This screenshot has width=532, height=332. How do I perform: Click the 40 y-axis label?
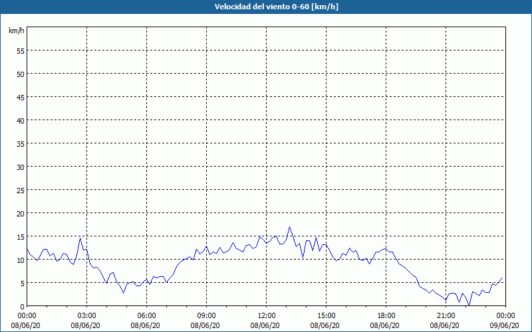(x=20, y=120)
